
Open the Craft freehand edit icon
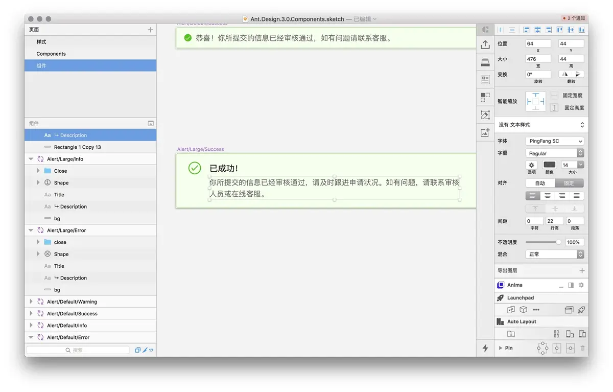485,115
